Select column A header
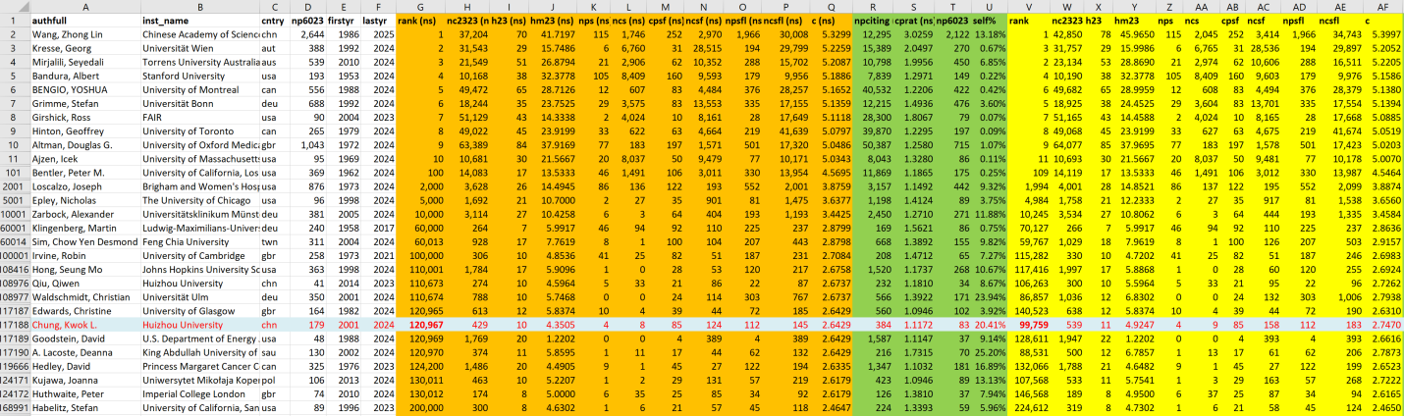The width and height of the screenshot is (1404, 416). point(83,6)
